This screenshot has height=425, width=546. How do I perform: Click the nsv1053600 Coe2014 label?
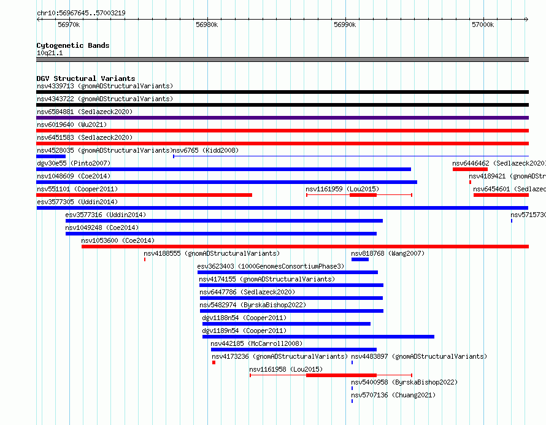point(118,240)
